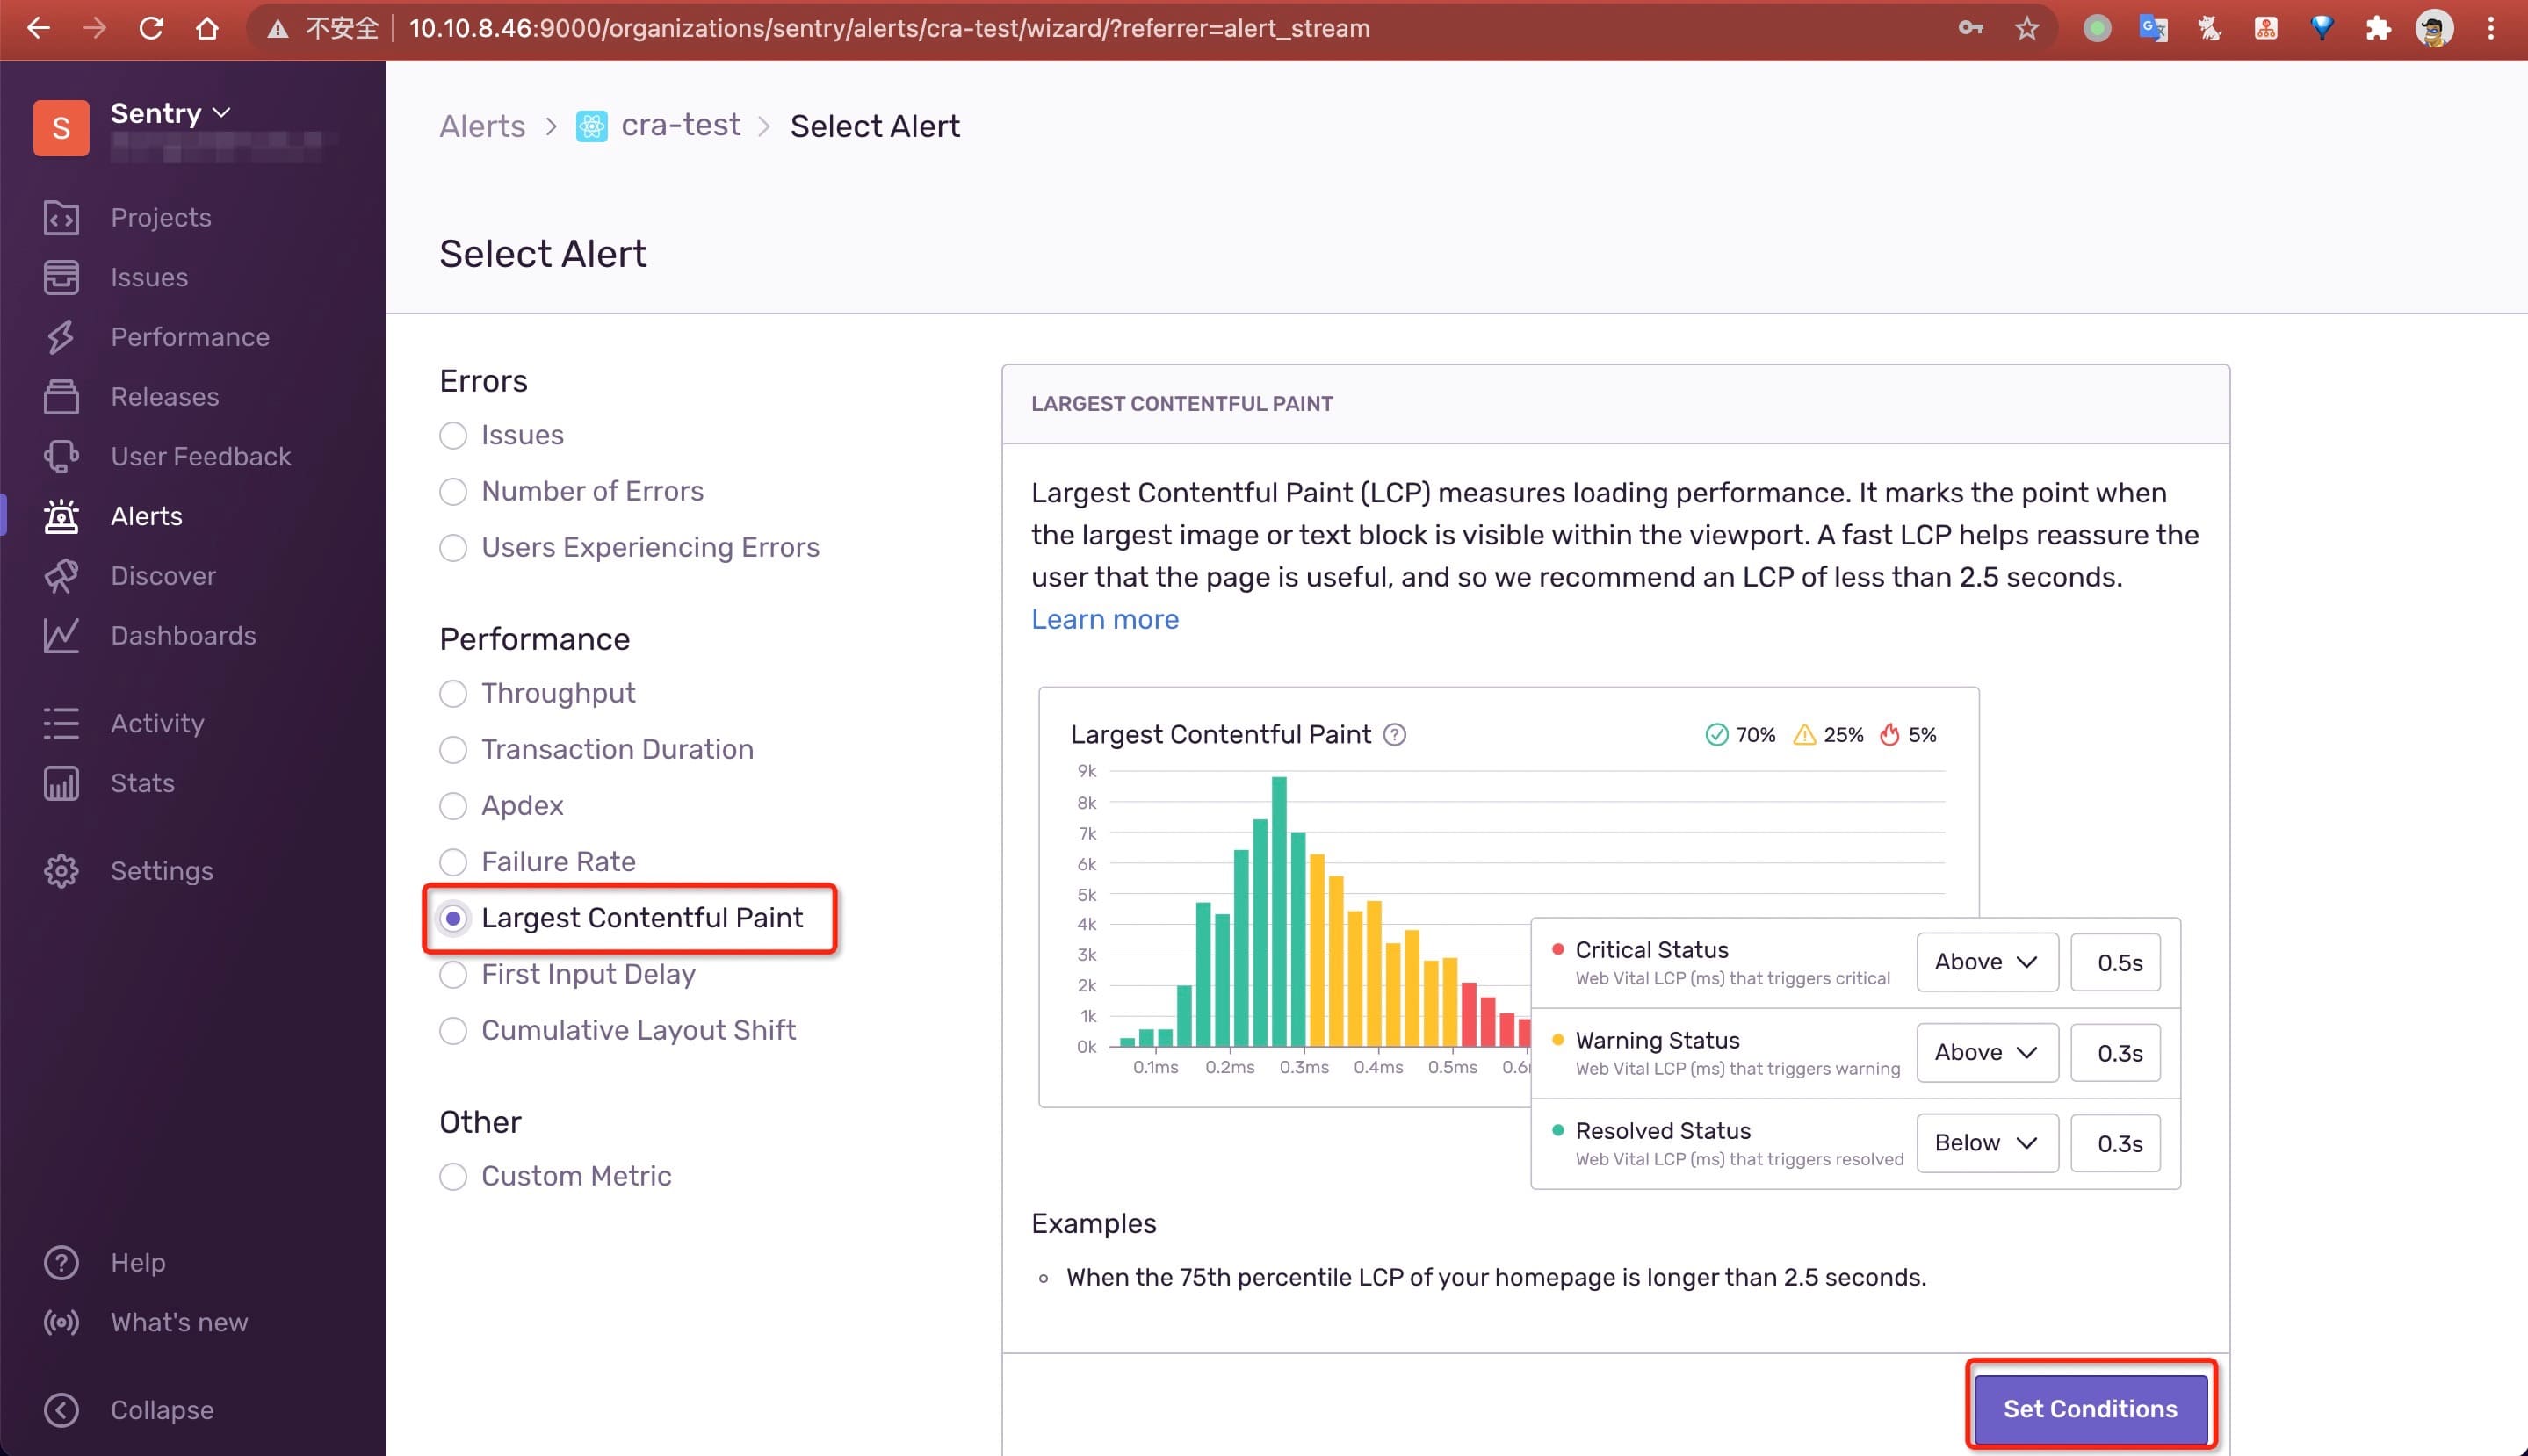Open the Dashboards chart icon

tap(61, 636)
